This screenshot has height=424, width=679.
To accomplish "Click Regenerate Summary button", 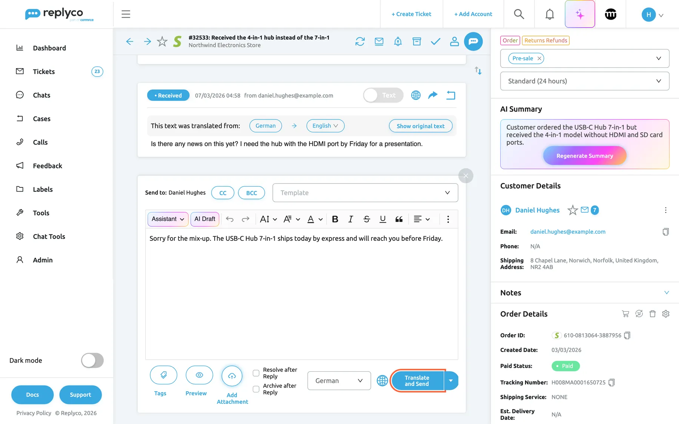I will pyautogui.click(x=585, y=156).
